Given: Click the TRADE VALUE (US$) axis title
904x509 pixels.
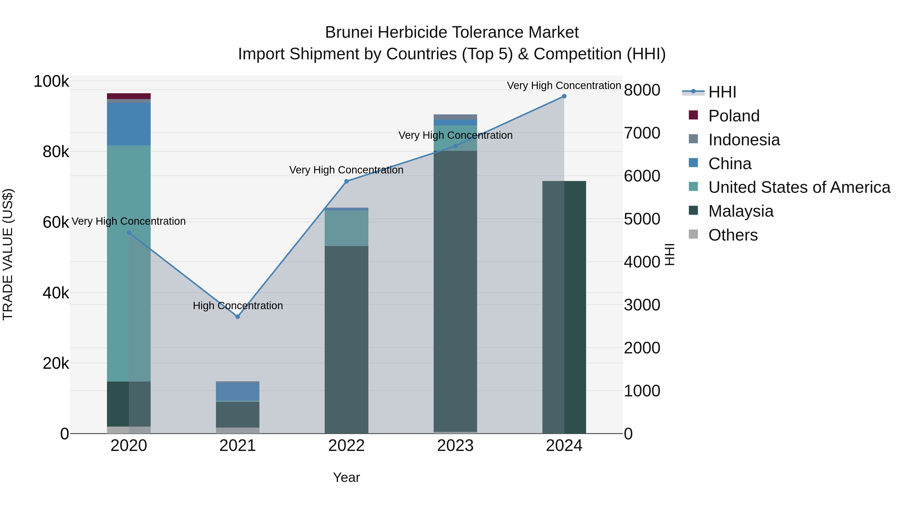Looking at the screenshot, I should coord(8,254).
